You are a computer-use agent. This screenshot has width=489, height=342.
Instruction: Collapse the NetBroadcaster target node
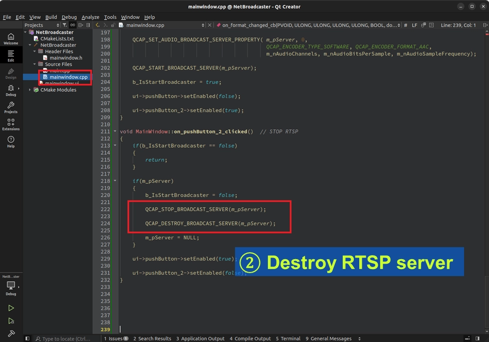(30, 45)
